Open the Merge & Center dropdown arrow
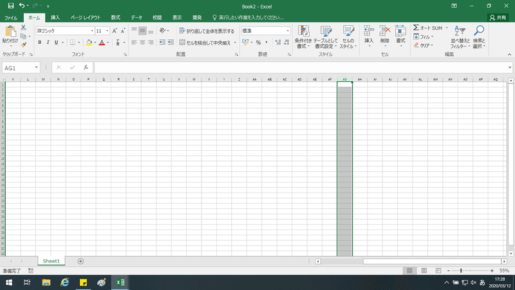 click(x=235, y=43)
